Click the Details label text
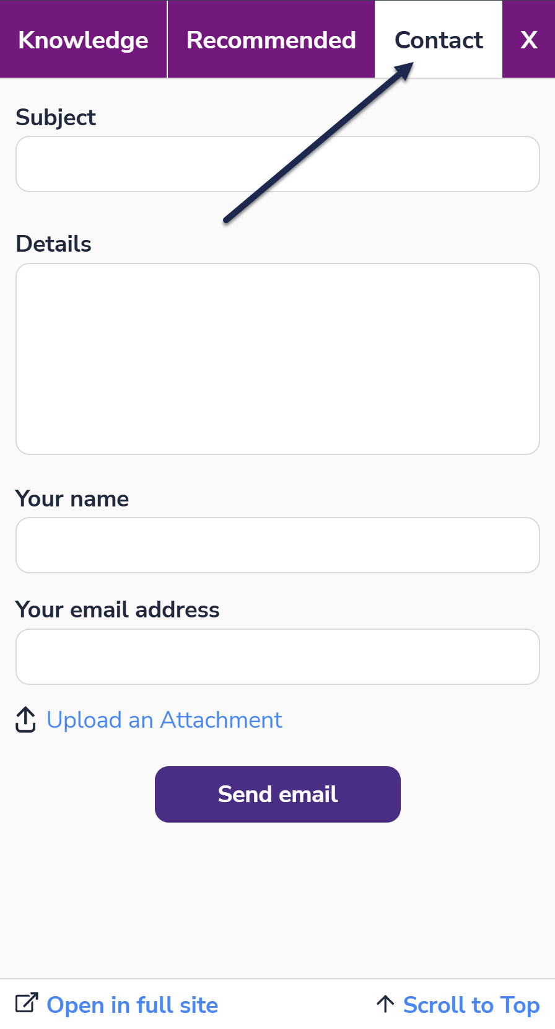555x1029 pixels. [54, 244]
